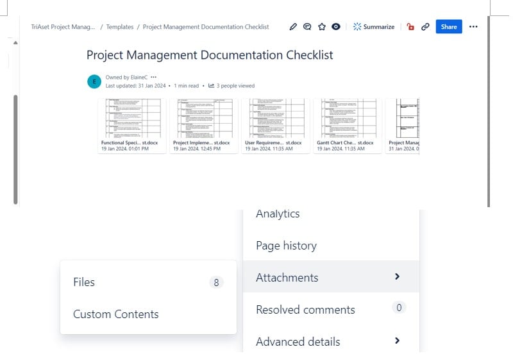
Task: Select Attachments menu item
Action: pos(331,277)
